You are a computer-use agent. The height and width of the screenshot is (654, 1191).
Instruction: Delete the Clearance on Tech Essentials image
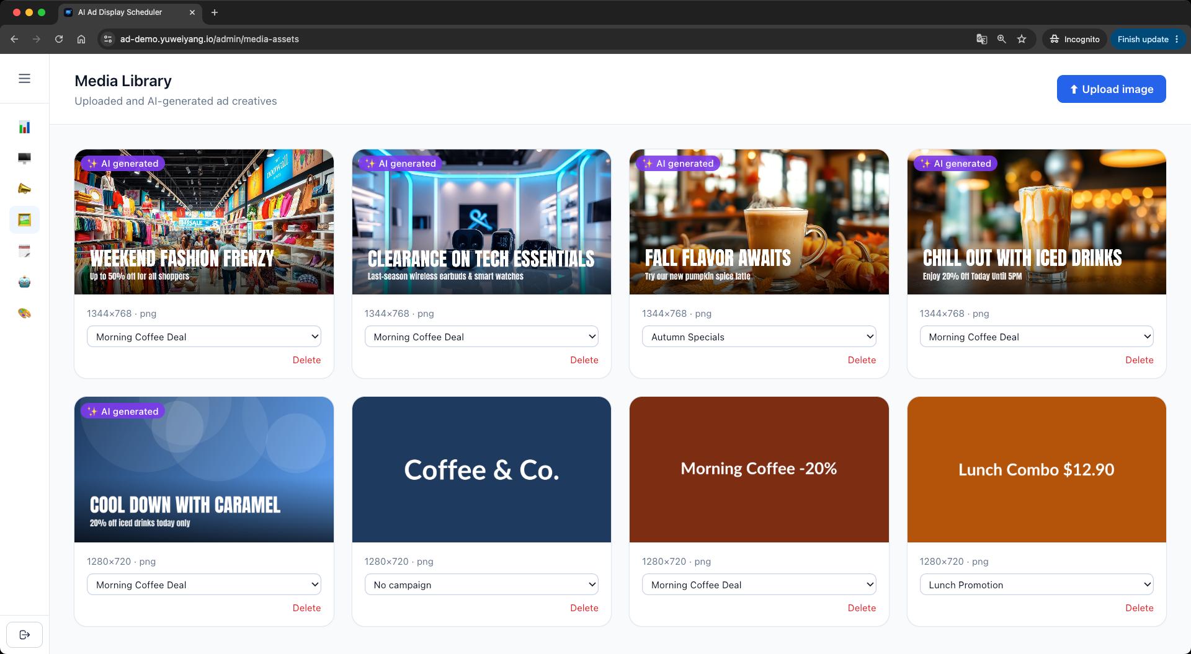pyautogui.click(x=584, y=360)
